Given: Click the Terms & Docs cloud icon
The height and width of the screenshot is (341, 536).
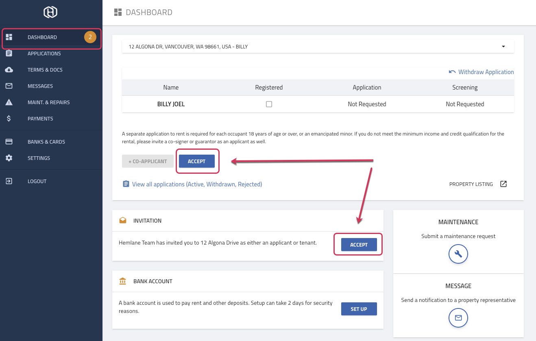Looking at the screenshot, I should click(9, 70).
